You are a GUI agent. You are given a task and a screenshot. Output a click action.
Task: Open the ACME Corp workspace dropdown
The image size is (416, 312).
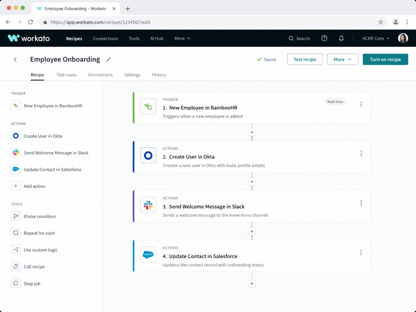click(376, 38)
